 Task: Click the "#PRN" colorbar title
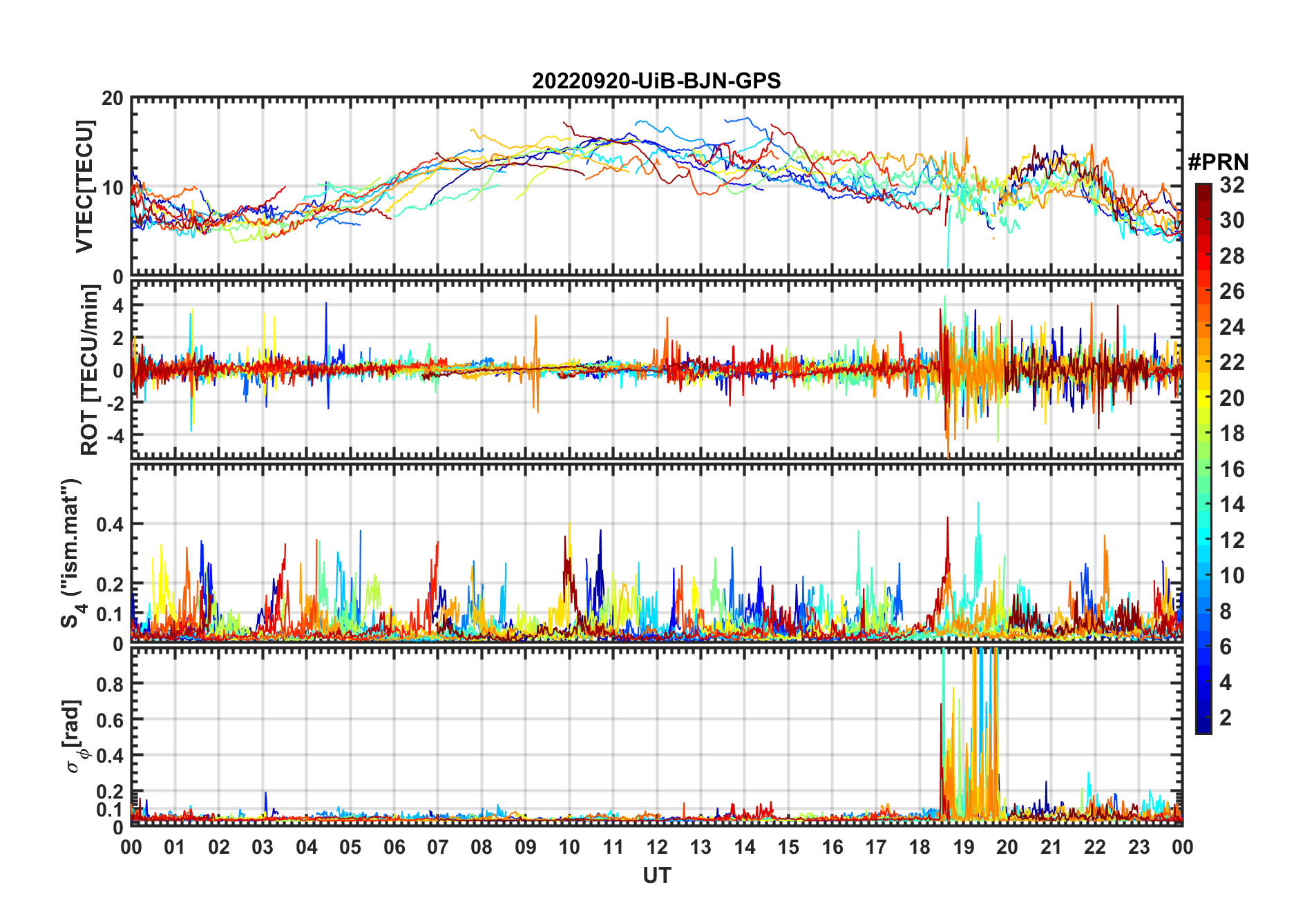click(x=1218, y=162)
